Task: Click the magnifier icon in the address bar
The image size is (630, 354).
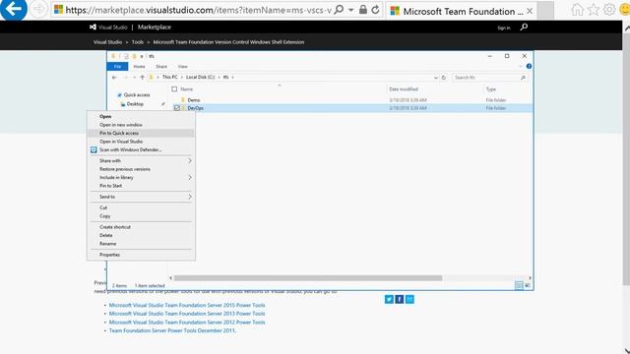Action: pos(339,9)
